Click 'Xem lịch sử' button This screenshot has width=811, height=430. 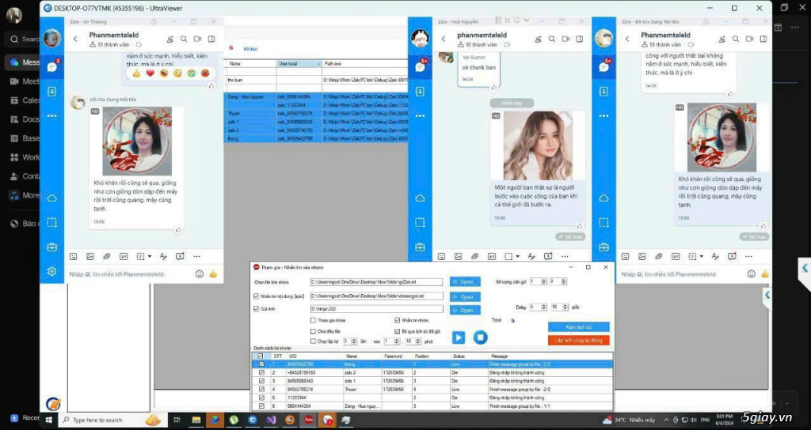tap(578, 327)
